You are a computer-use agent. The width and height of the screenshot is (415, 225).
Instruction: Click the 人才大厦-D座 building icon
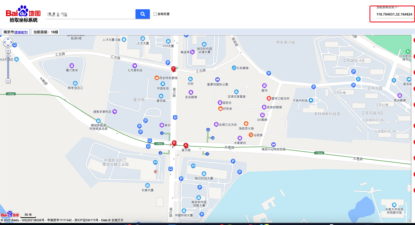[x=124, y=40]
